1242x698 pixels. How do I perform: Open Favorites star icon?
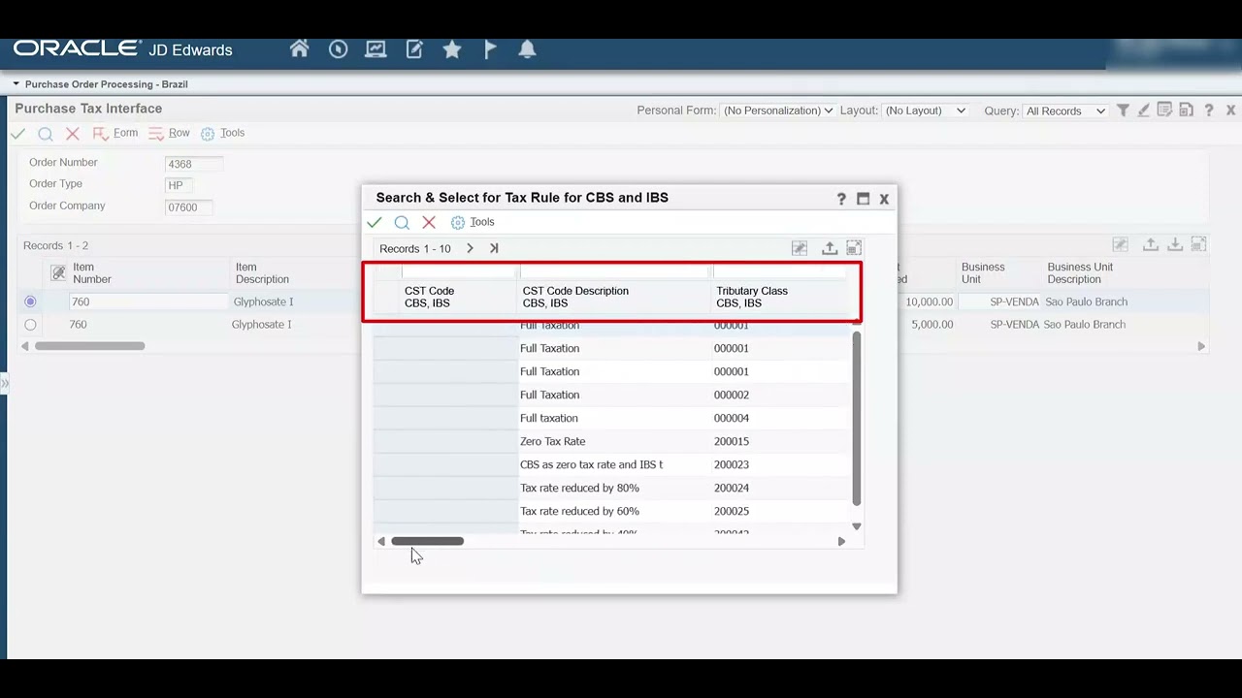pyautogui.click(x=452, y=49)
